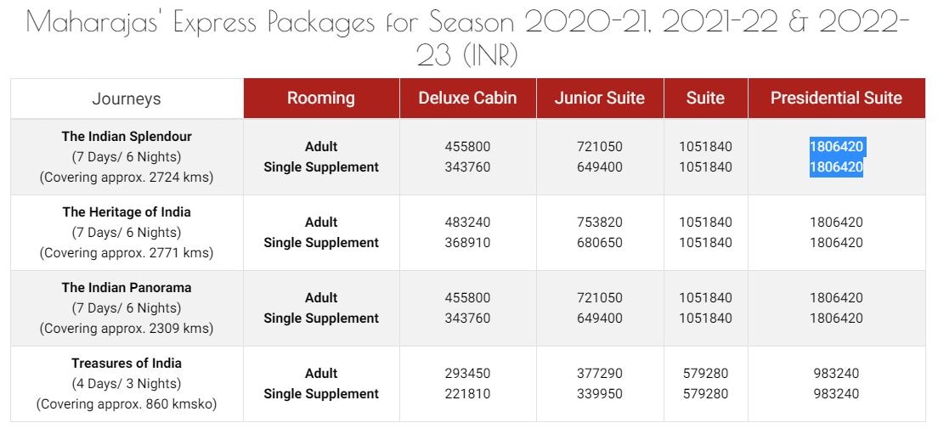Viewport: 938px width, 434px height.
Task: Click the 680650 Junior Suite supplement price
Action: coord(599,242)
